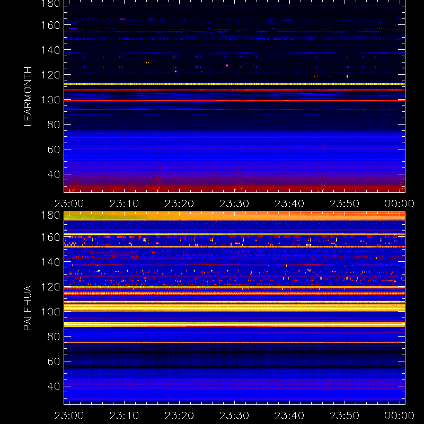Click 00:00 time label under Palehua plot
The image size is (424, 424).
point(400,416)
